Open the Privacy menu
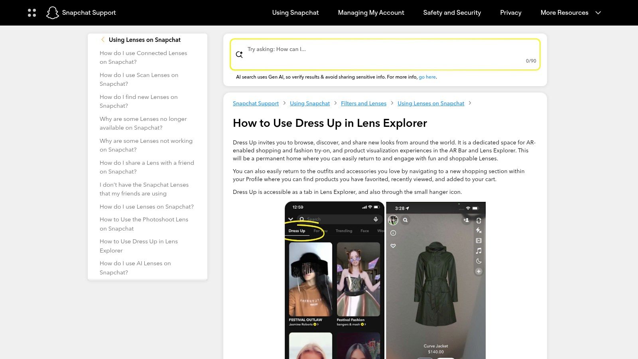Screen dimensions: 638x359 pos(511,13)
